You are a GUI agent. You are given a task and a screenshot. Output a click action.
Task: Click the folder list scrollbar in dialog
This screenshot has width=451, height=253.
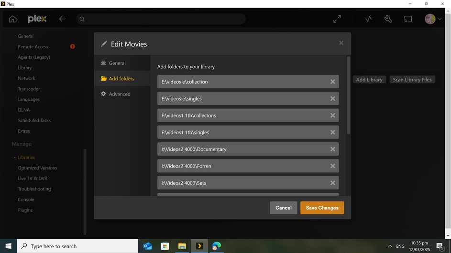348,95
